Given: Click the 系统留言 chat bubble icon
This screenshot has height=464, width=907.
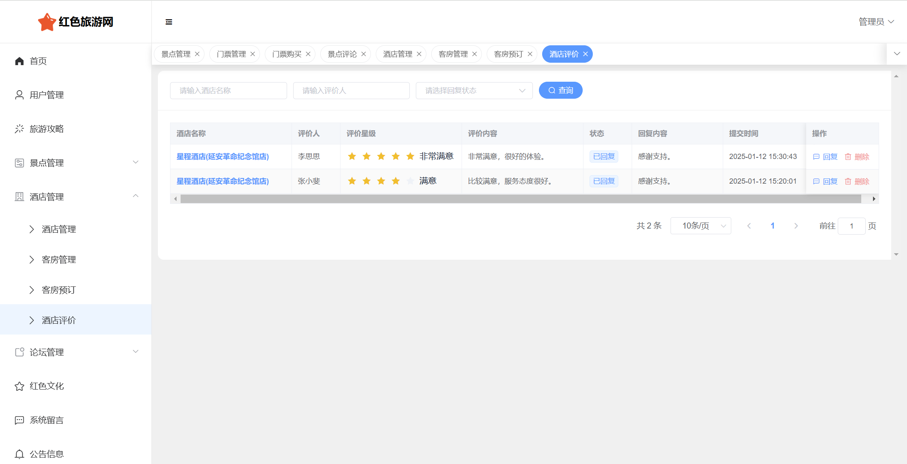Looking at the screenshot, I should (x=19, y=420).
